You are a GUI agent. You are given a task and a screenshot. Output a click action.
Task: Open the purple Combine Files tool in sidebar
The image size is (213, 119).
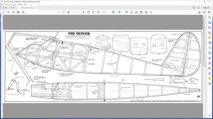[210, 43]
